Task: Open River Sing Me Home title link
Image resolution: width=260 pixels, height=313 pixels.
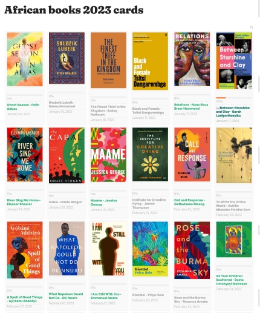Action: point(24,202)
